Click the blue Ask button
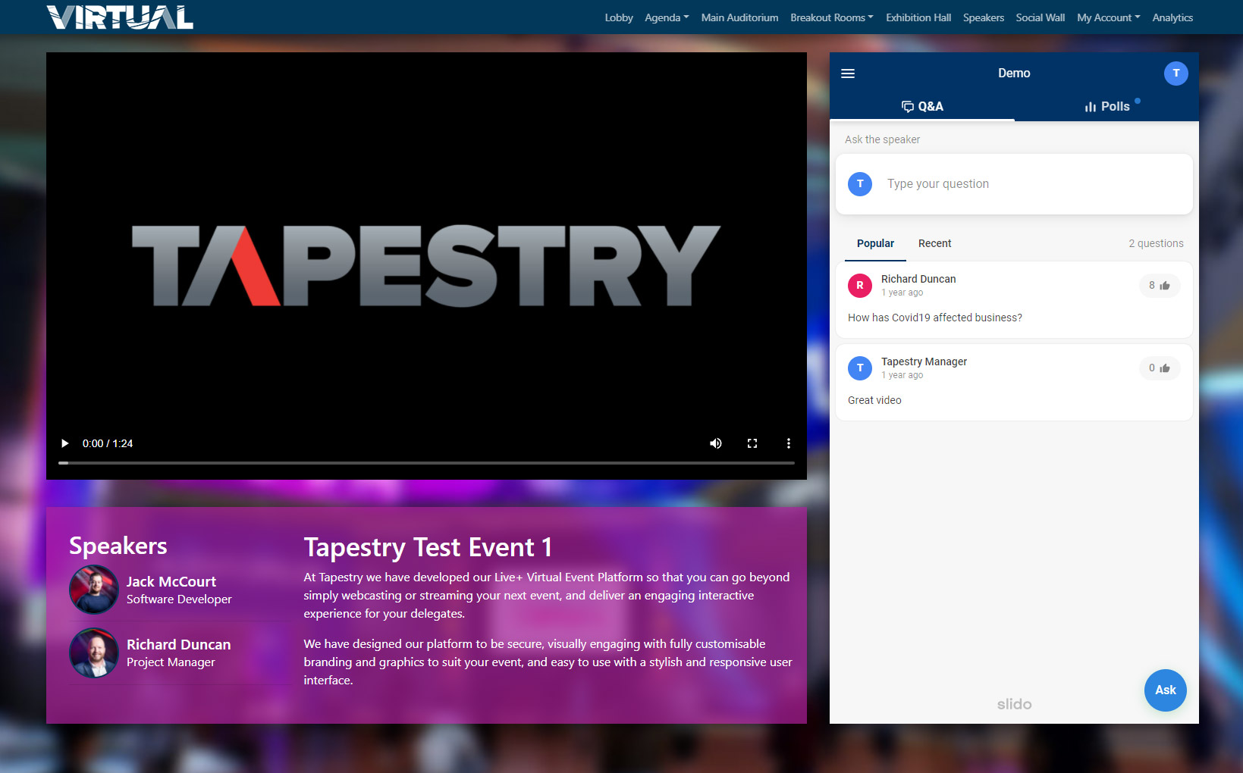The height and width of the screenshot is (773, 1243). click(x=1166, y=690)
